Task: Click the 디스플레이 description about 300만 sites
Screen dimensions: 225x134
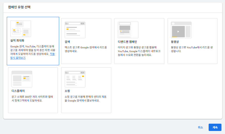Action: pyautogui.click(x=33, y=98)
